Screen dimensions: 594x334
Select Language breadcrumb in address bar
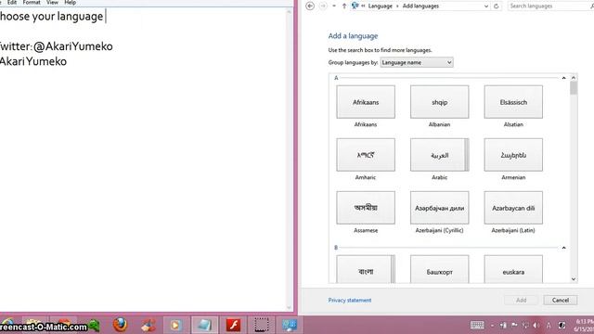[380, 6]
